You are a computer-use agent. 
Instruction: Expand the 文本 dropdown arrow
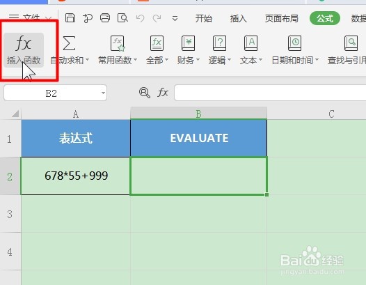260,60
